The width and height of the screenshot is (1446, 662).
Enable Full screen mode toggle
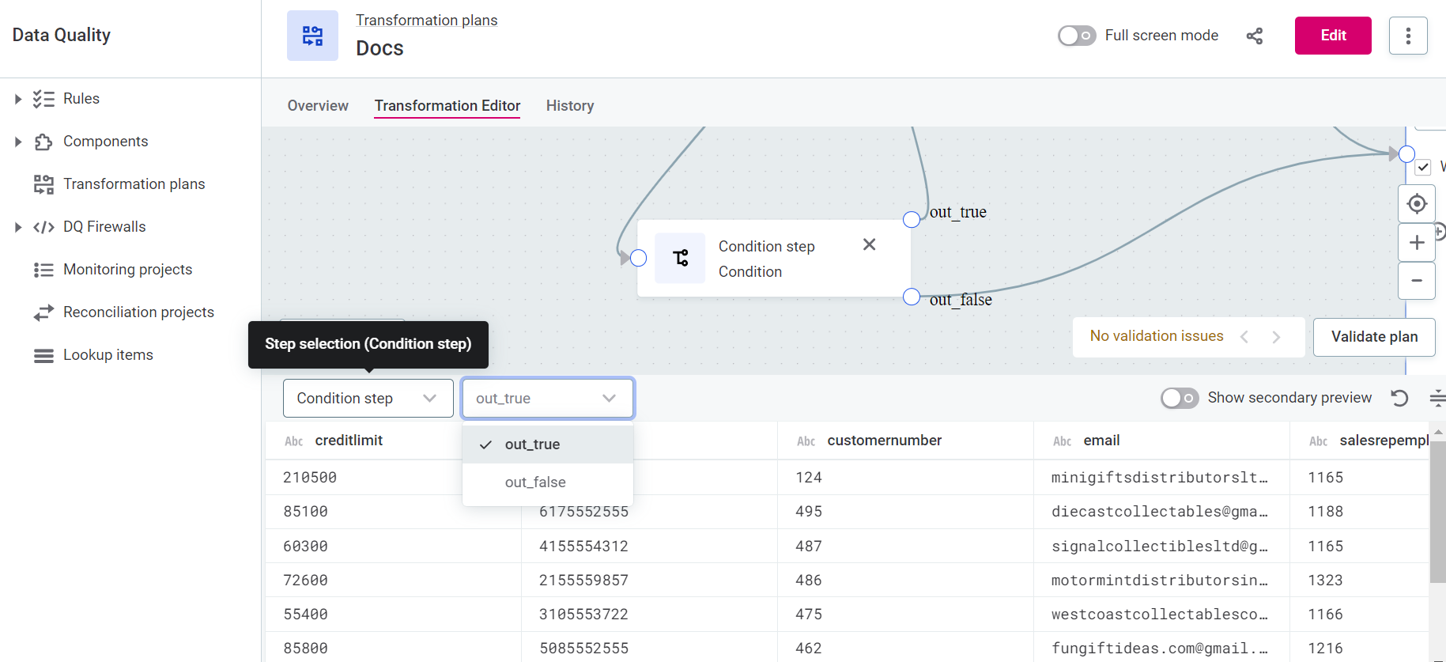click(1076, 36)
